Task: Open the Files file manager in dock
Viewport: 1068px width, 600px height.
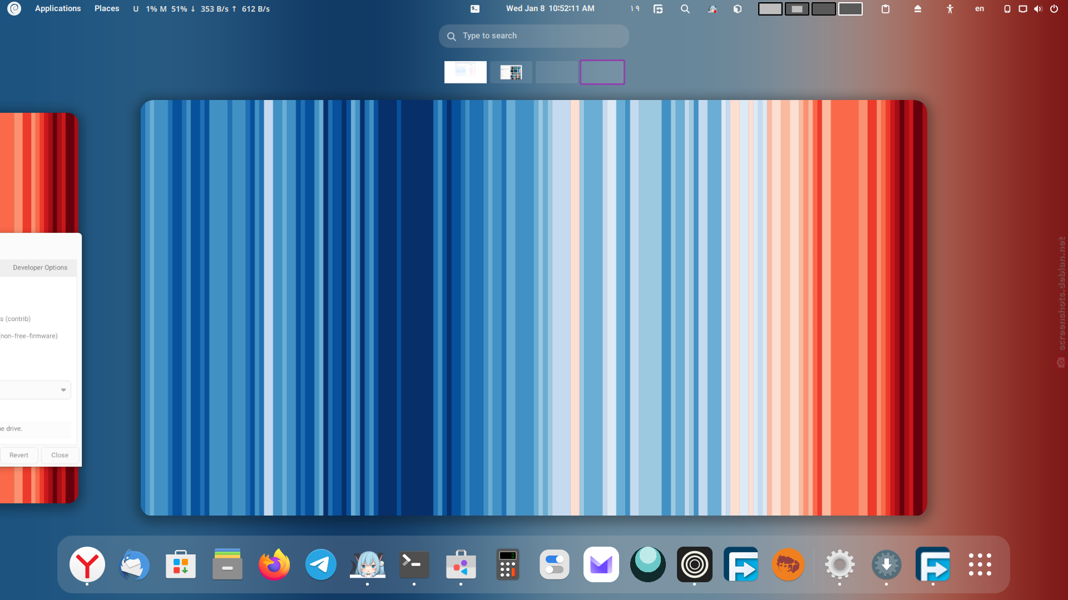Action: click(228, 565)
